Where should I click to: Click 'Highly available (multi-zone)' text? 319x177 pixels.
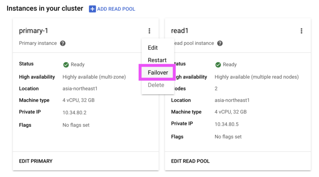coord(94,77)
